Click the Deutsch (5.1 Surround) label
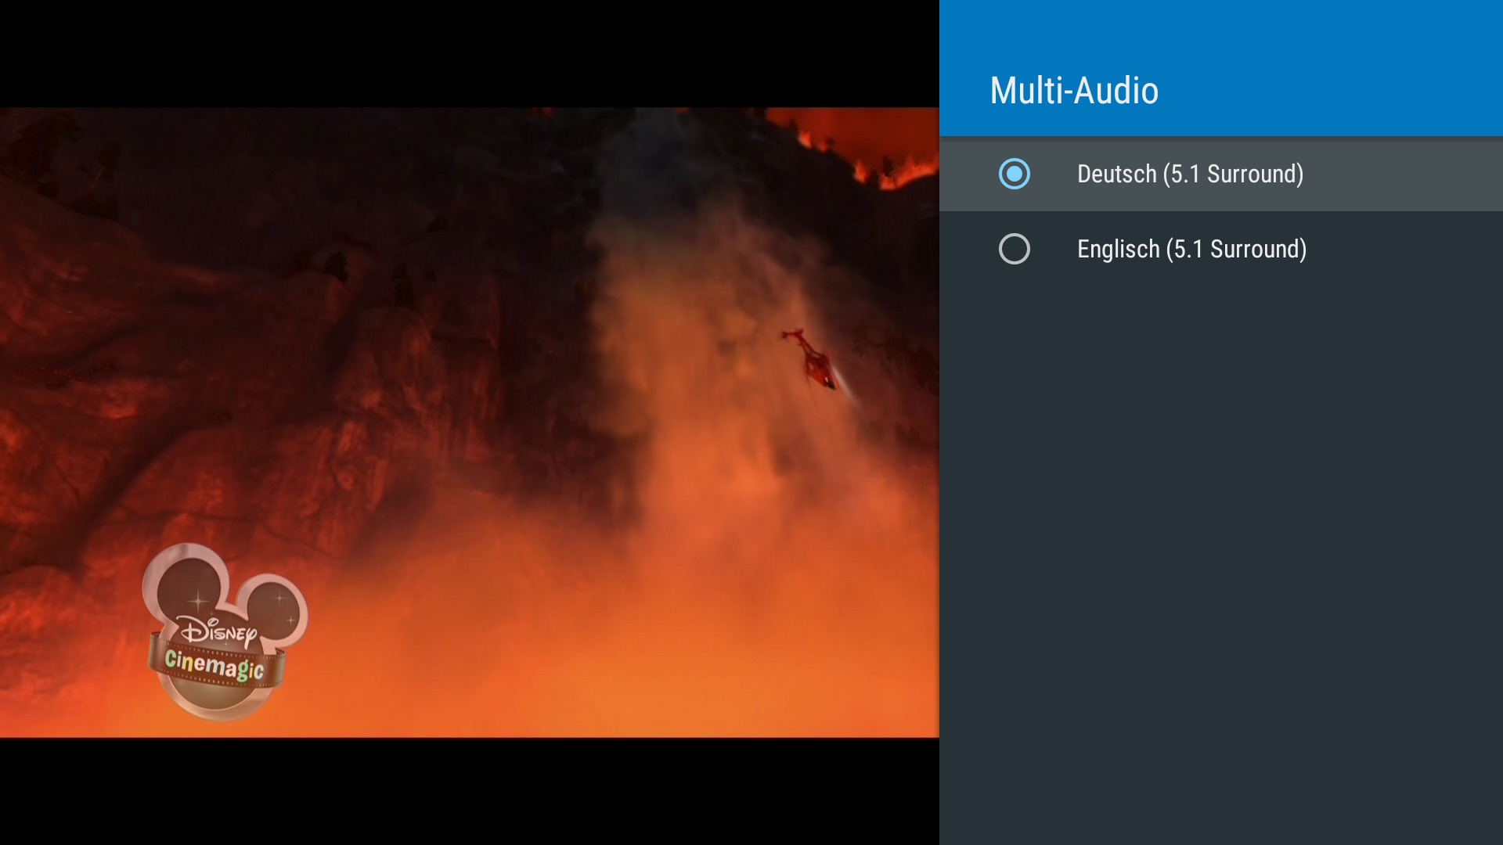Image resolution: width=1503 pixels, height=845 pixels. (1190, 174)
